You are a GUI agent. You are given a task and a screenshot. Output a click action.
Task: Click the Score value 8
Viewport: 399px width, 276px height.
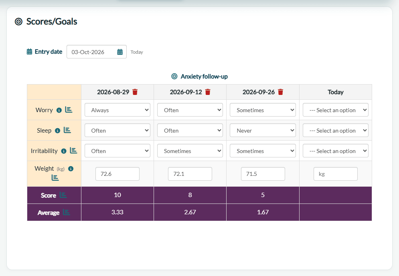[x=190, y=195]
